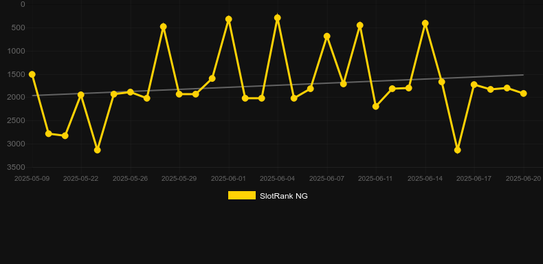
Task: Select the last data point at 2025-06-20
Action: (x=523, y=93)
